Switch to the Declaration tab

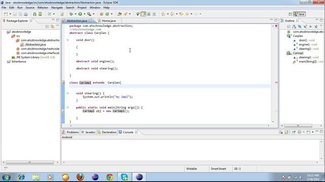pyautogui.click(x=107, y=132)
